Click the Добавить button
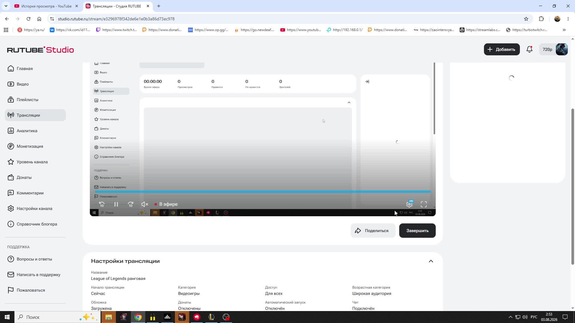 point(502,49)
